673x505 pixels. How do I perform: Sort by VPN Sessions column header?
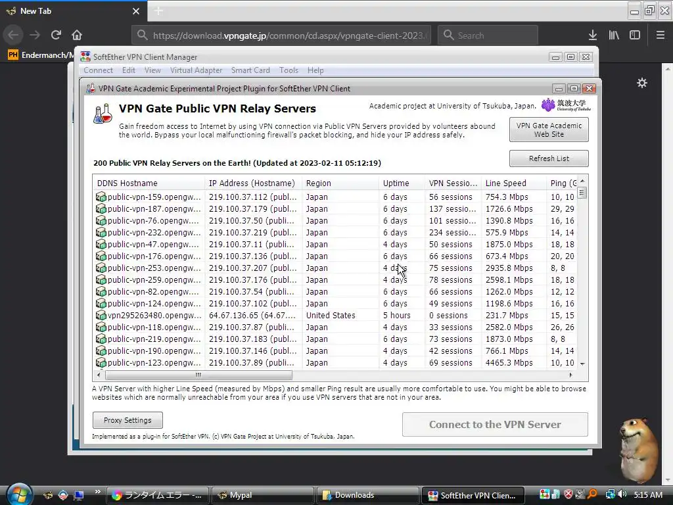coord(453,183)
